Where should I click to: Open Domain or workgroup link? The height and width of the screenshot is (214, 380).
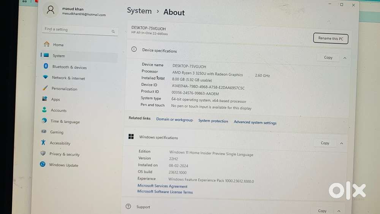174,120
